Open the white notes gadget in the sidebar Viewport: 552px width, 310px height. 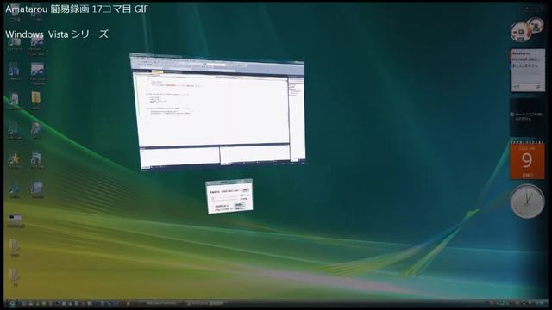[528, 71]
